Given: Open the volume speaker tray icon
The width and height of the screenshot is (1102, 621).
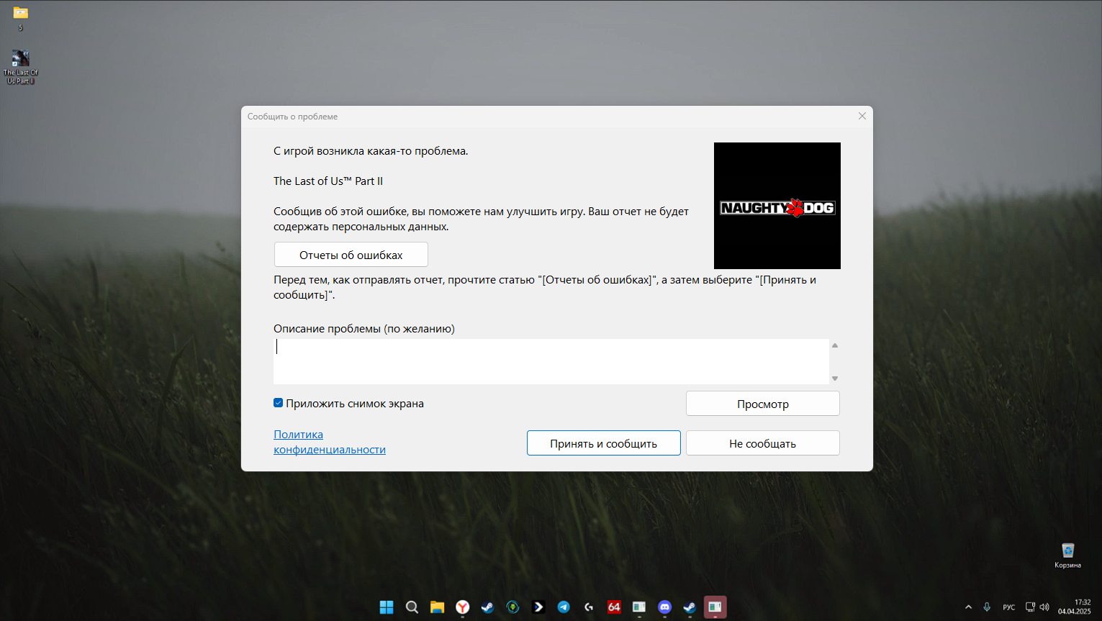Looking at the screenshot, I should 1044,607.
